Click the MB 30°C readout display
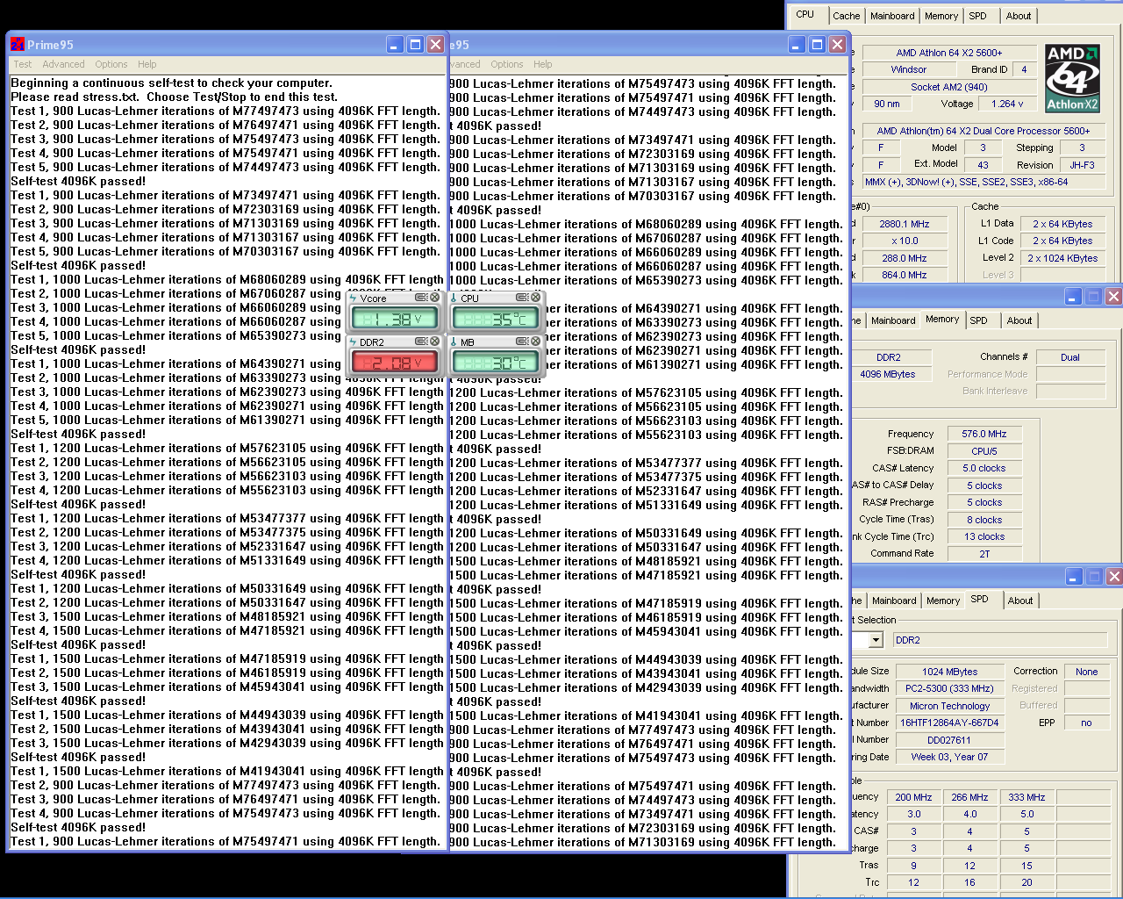 (x=497, y=362)
